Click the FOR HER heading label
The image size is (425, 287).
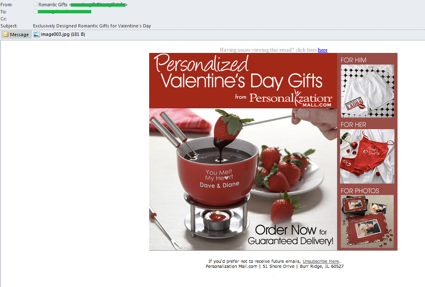point(353,125)
